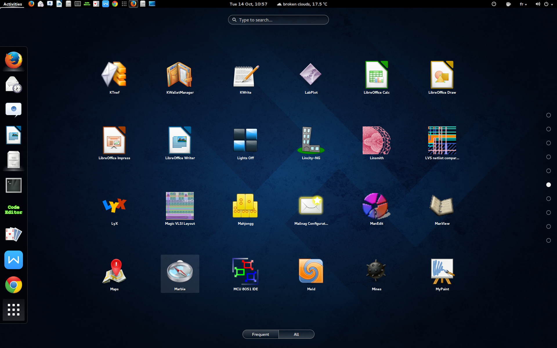Screen dimensions: 557x348
Task: Start the Mines game
Action: point(377,274)
